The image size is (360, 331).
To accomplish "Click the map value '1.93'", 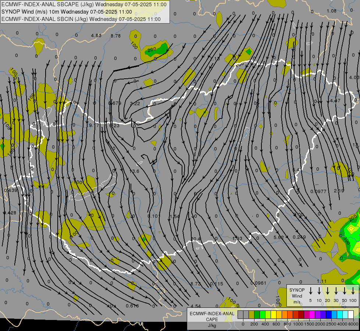I will pos(237,239).
